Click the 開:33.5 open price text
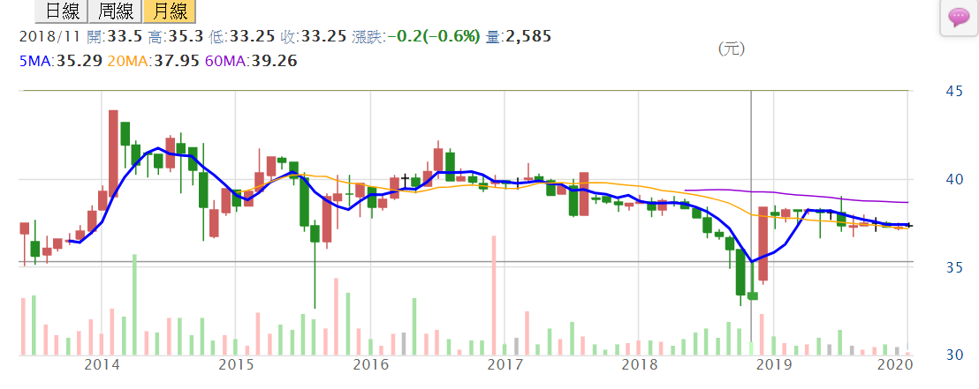 coord(115,37)
